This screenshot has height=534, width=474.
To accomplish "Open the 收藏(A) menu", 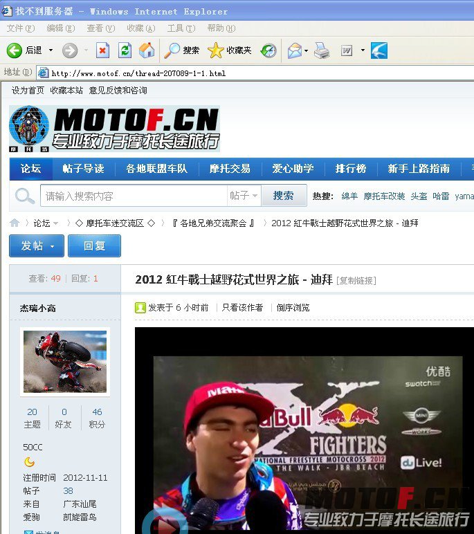I will (x=141, y=28).
